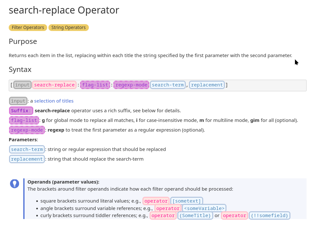
Task: Follow the 'selection of titles' link
Action: click(x=54, y=101)
